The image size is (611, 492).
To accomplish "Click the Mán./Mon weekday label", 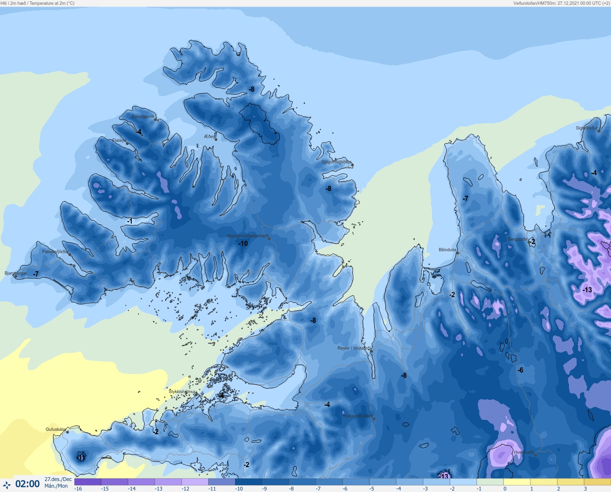I will click(56, 486).
